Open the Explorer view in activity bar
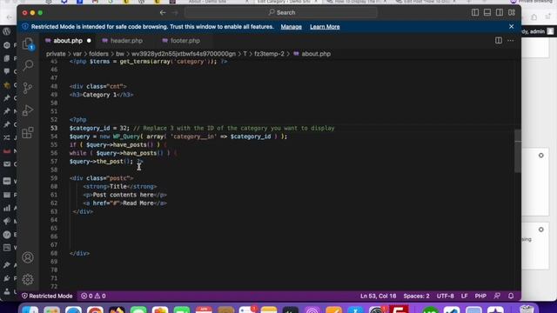The image size is (557, 313). click(28, 44)
